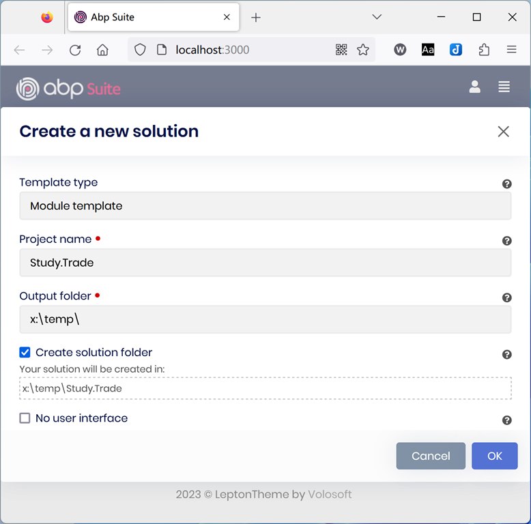Open the hamburger list menu in ABP header
Viewport: 531px width, 524px height.
pos(504,87)
